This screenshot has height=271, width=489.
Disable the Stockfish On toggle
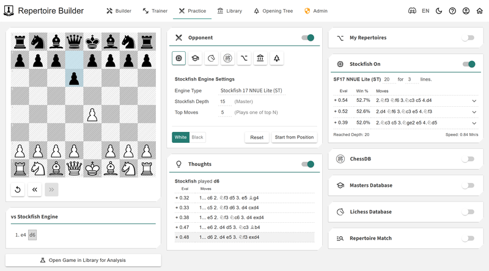click(469, 64)
